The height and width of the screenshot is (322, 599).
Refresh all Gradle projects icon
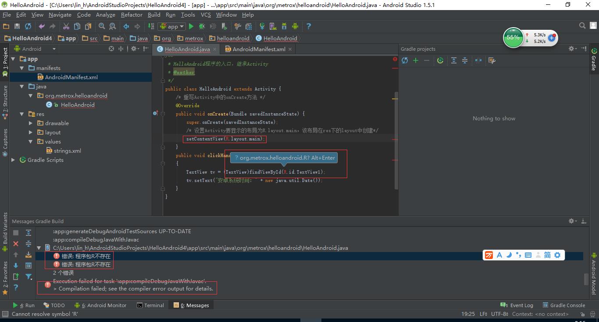tap(405, 60)
